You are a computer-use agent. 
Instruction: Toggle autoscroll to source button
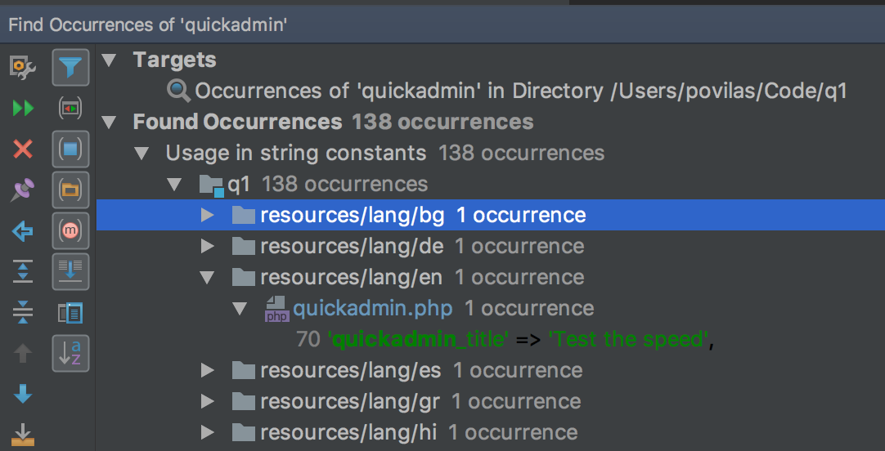click(x=70, y=272)
